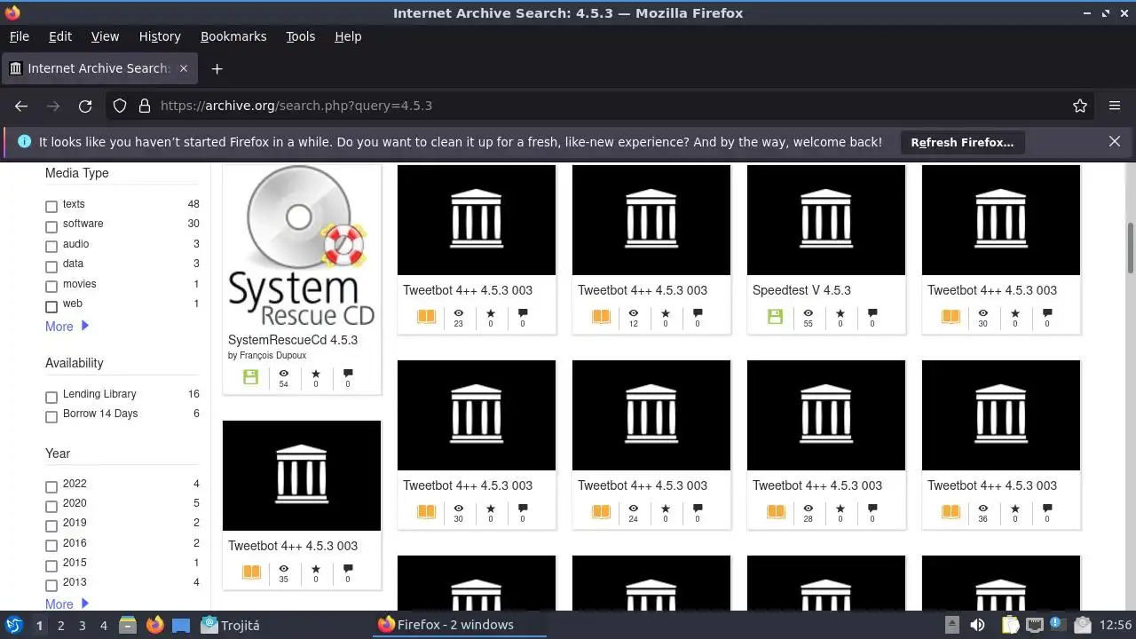Click the book icon on Tweetbot with 35 views
This screenshot has width=1136, height=639.
click(x=251, y=572)
